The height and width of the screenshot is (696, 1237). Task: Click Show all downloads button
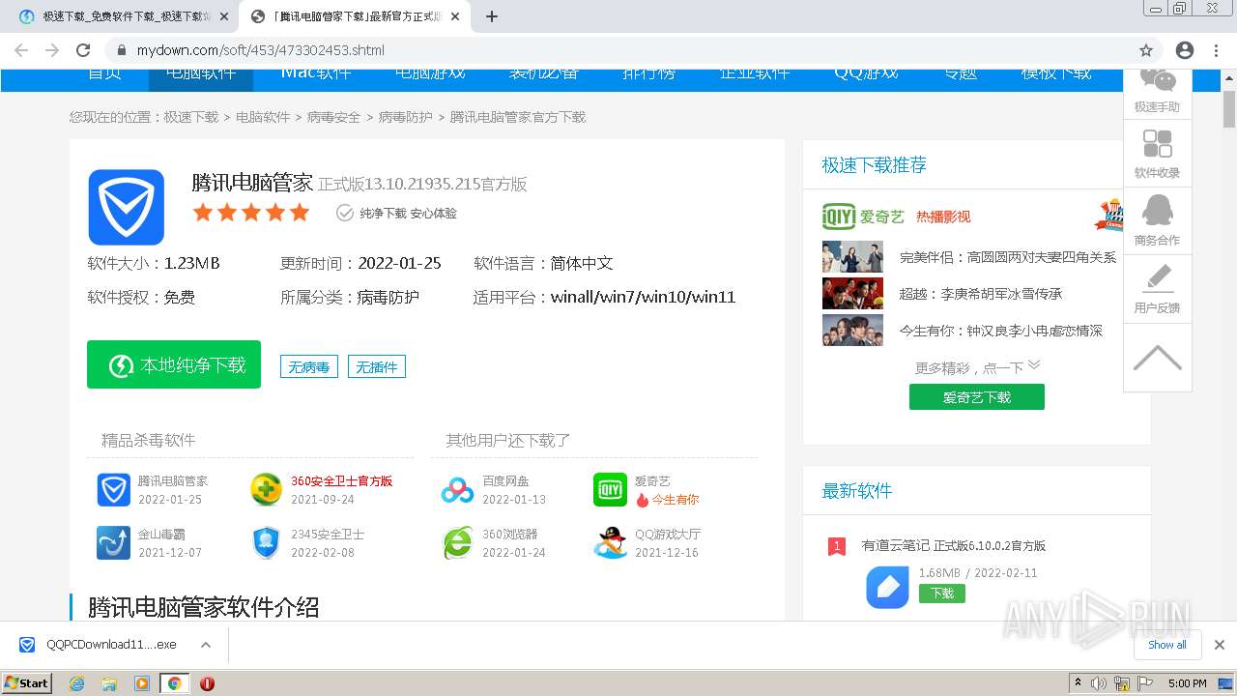pyautogui.click(x=1167, y=645)
